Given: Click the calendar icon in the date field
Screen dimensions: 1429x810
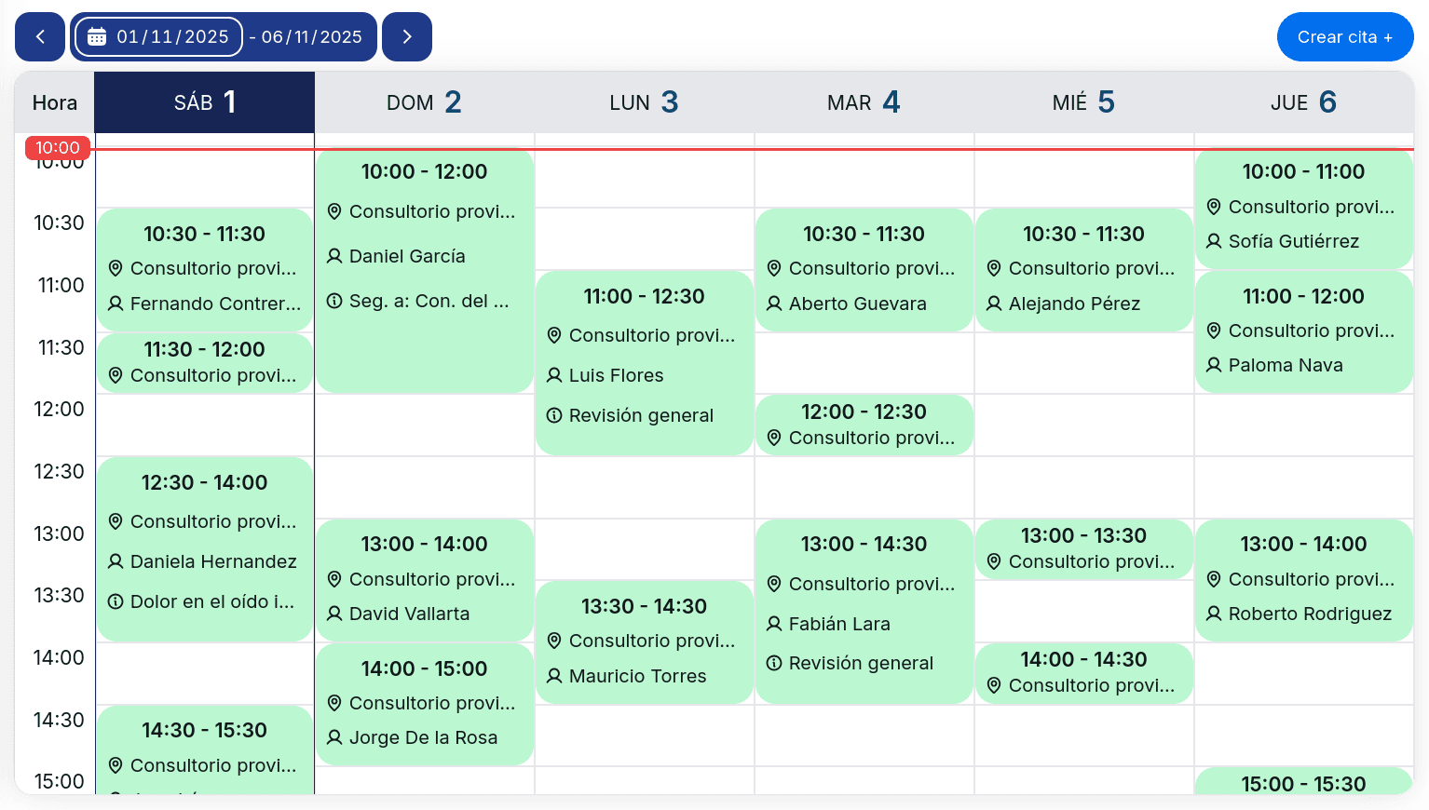Looking at the screenshot, I should coord(97,37).
